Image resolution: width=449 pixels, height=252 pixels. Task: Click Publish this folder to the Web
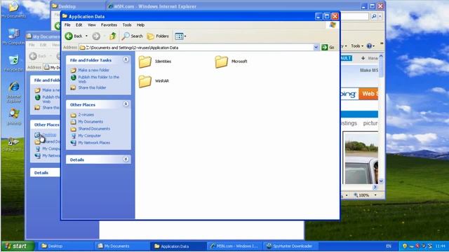click(x=98, y=79)
